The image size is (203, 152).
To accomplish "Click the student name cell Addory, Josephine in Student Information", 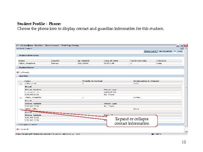I will (27, 63).
